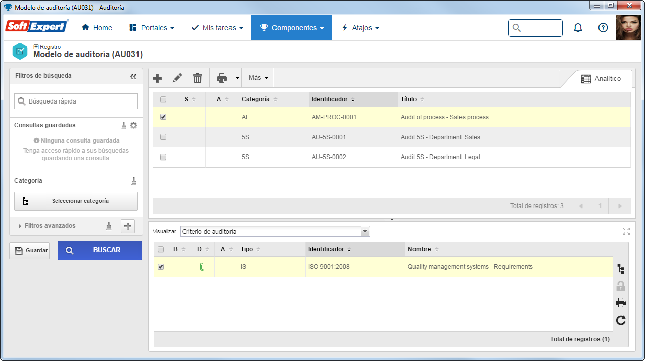
Task: Select 'Audit of process - Sales process' title
Action: click(445, 117)
